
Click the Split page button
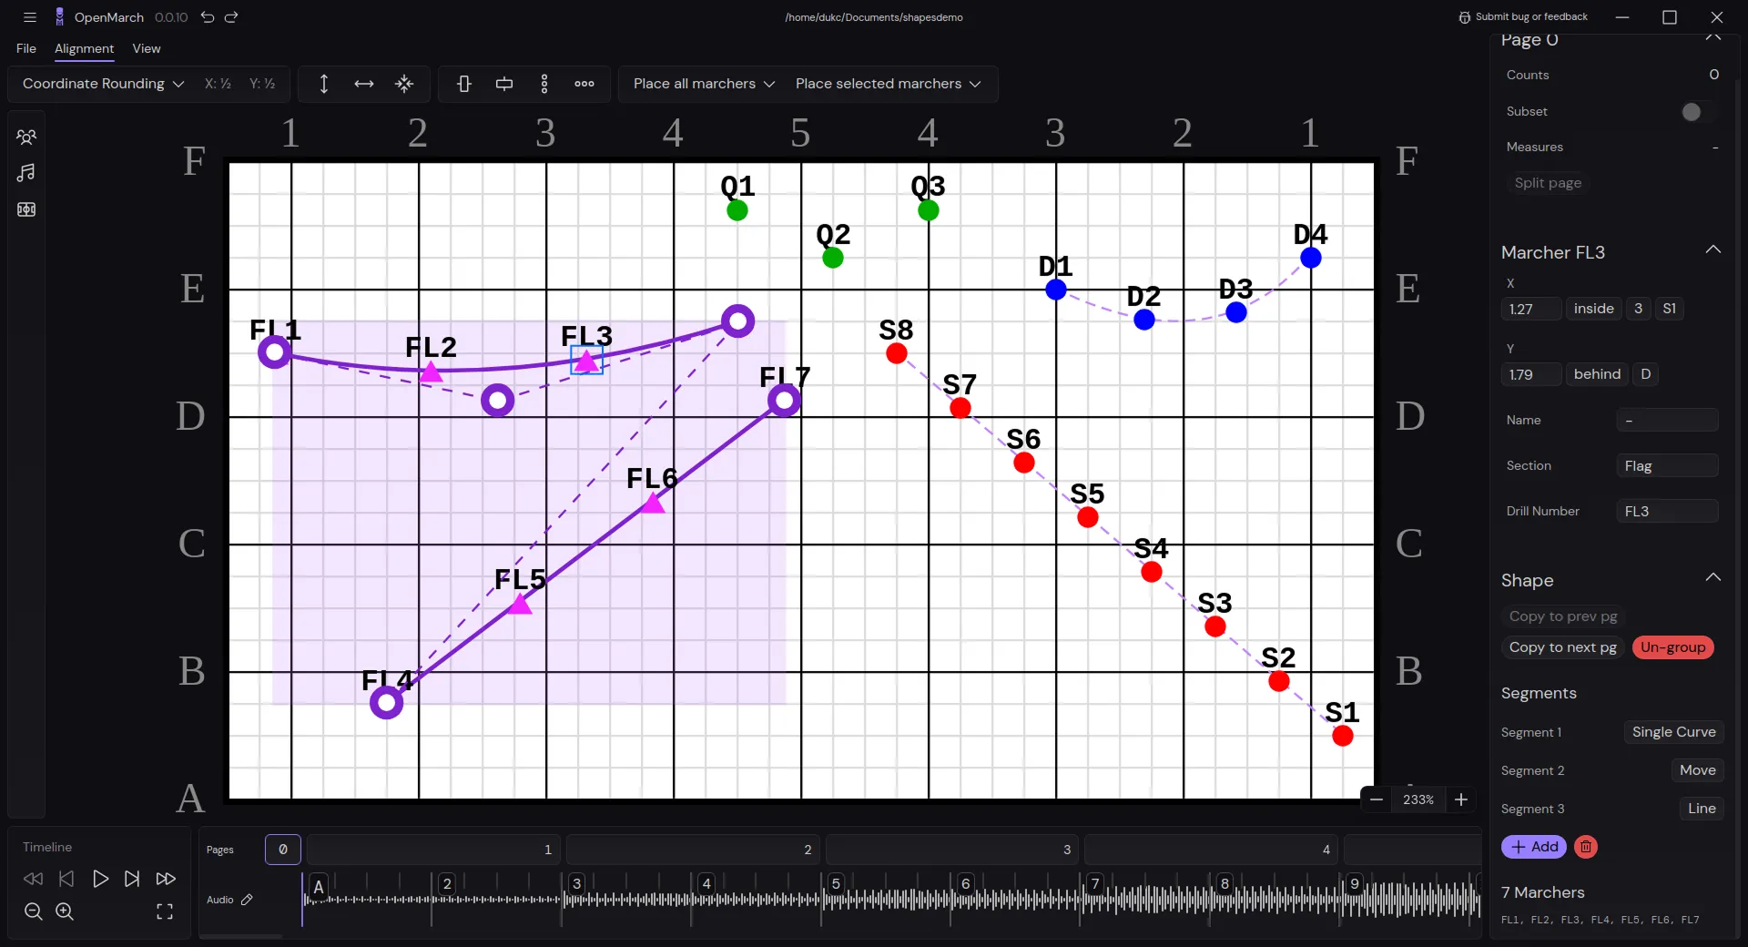pyautogui.click(x=1548, y=182)
